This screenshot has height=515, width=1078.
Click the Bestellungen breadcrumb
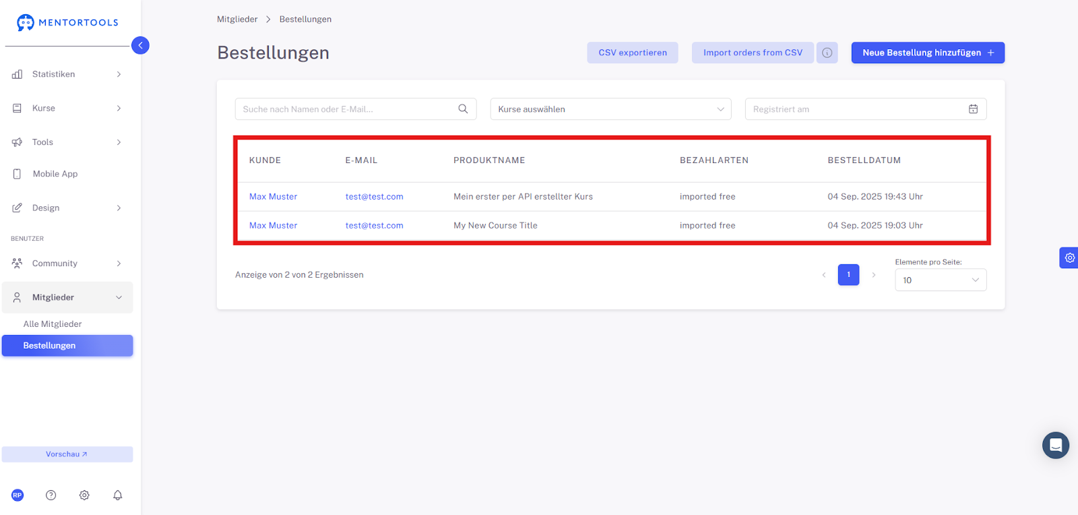[305, 19]
